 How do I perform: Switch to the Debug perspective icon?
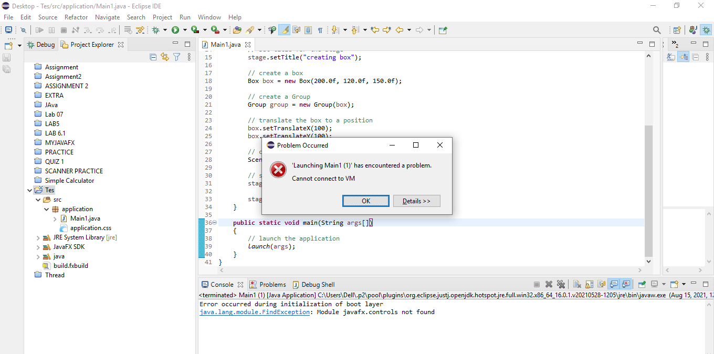(706, 30)
